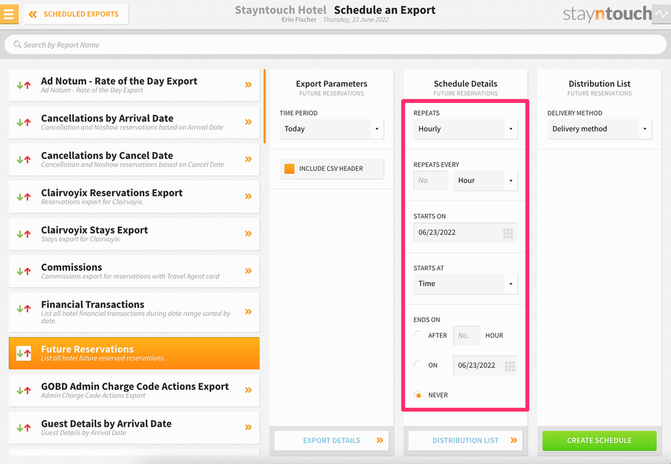Click the Search by Report Name field

click(335, 45)
